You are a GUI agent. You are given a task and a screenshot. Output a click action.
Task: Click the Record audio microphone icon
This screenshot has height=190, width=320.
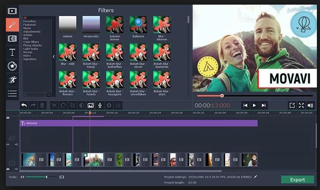(100, 105)
